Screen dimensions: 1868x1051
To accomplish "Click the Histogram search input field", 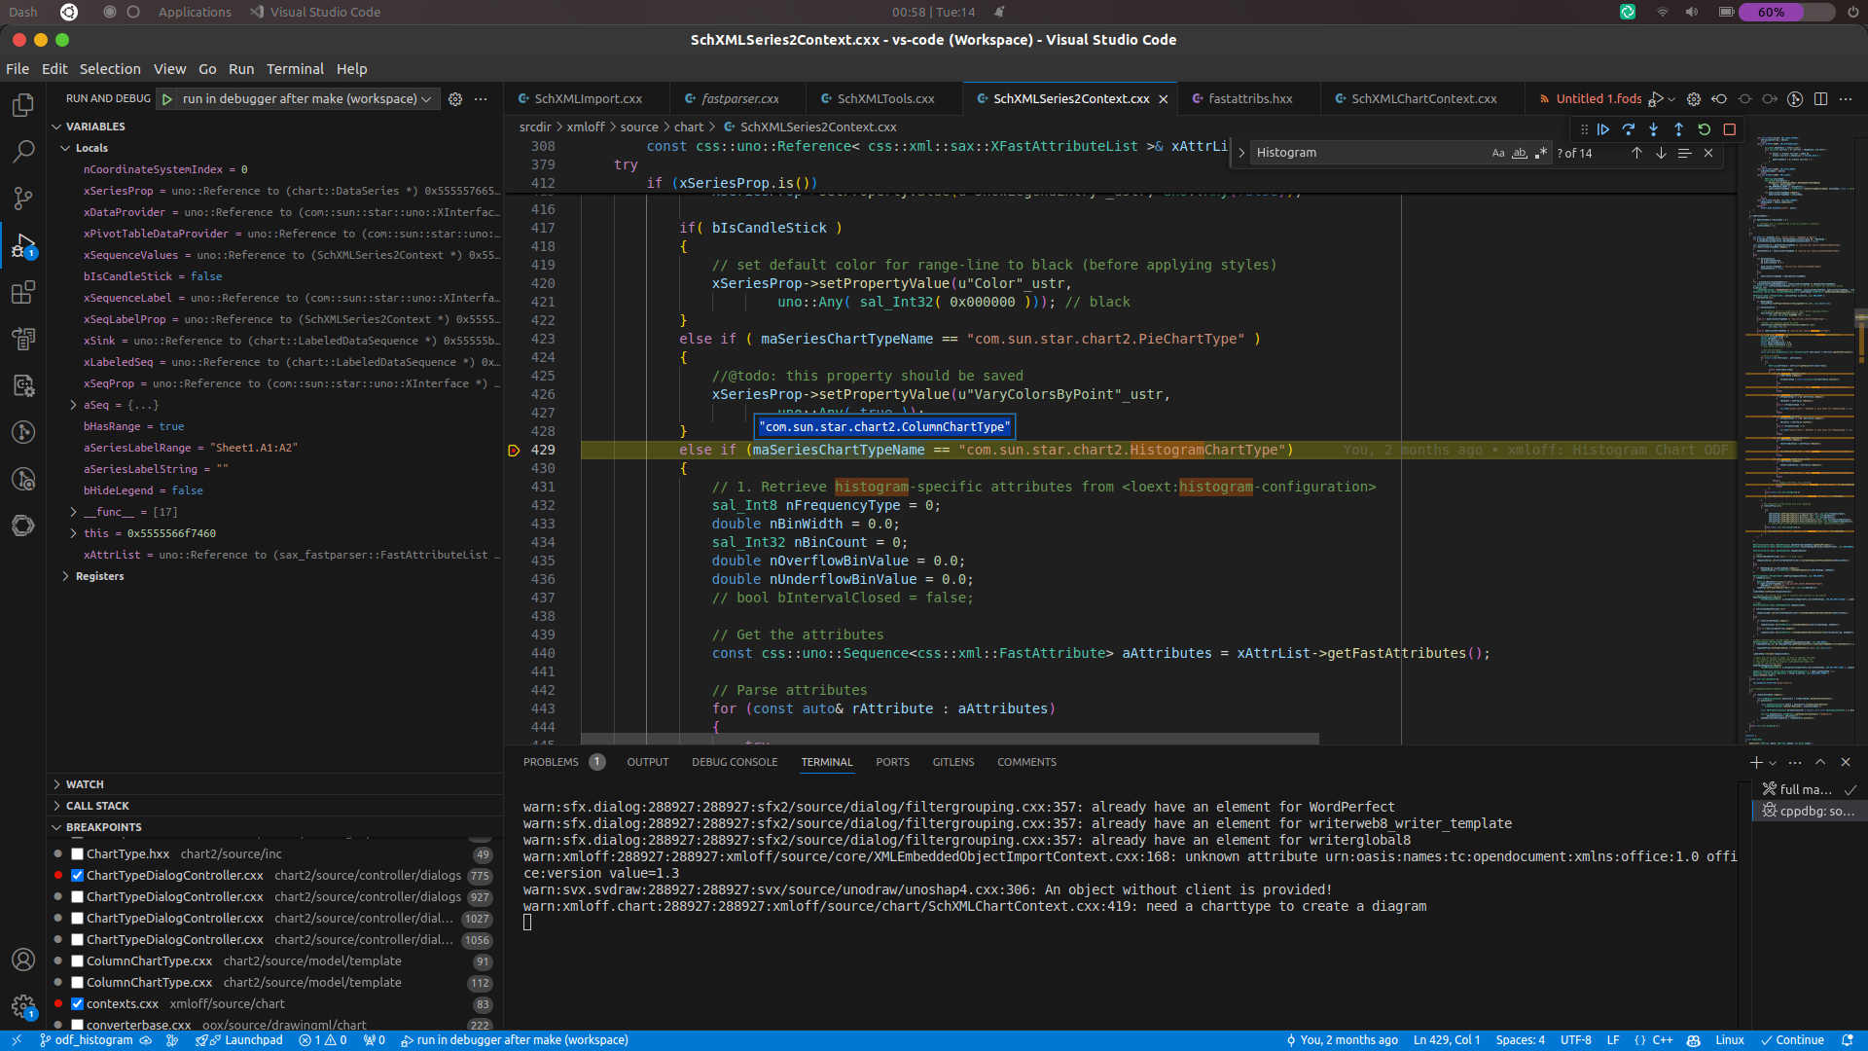I will point(1370,153).
